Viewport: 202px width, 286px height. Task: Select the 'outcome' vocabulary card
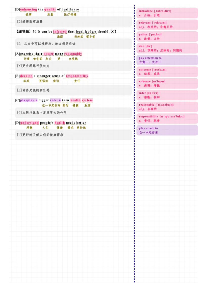pyautogui.click(x=167, y=72)
